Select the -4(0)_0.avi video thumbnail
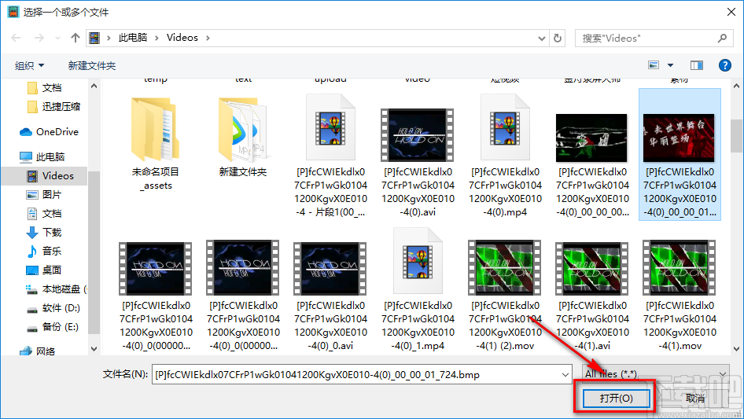The width and height of the screenshot is (744, 419). point(330,268)
